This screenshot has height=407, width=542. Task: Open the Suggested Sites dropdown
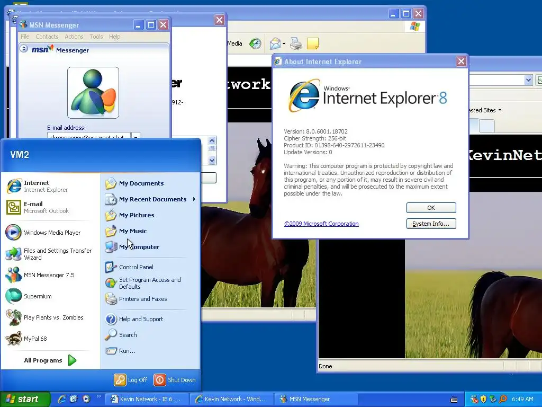coord(500,110)
